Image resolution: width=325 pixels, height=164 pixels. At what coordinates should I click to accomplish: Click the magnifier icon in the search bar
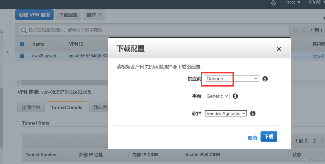(x=24, y=30)
